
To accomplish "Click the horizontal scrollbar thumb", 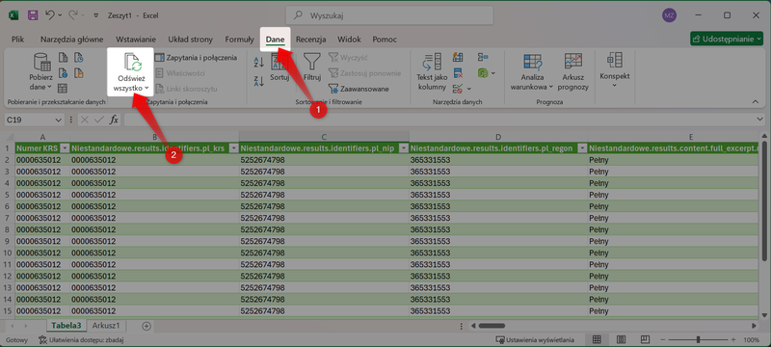I will tap(492, 326).
